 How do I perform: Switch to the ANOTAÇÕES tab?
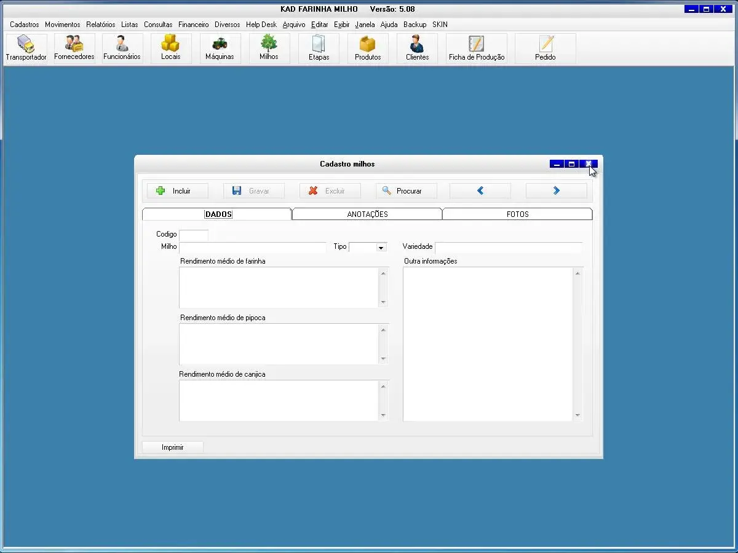367,214
